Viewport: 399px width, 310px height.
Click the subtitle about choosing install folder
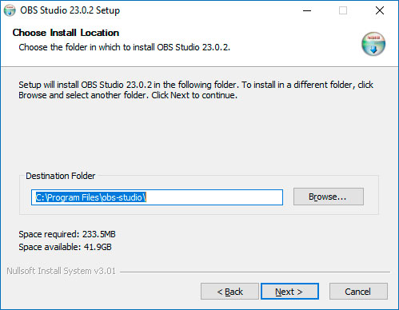125,47
